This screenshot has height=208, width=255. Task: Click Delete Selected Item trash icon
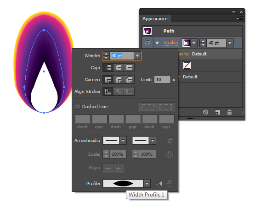229,112
